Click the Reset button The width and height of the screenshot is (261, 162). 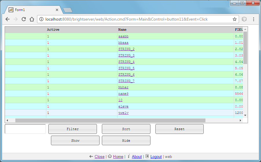click(x=179, y=129)
